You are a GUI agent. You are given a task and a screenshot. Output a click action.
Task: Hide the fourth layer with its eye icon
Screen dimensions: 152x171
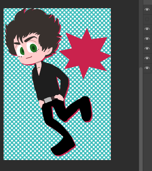click(147, 39)
